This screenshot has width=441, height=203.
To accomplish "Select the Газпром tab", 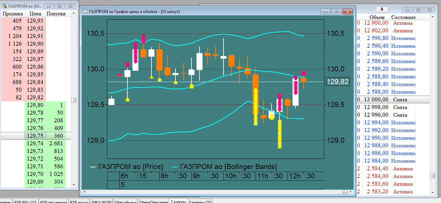I will click(x=178, y=201).
